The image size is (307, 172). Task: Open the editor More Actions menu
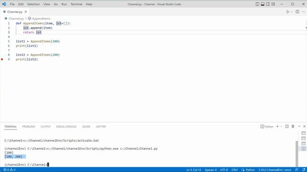303,12
